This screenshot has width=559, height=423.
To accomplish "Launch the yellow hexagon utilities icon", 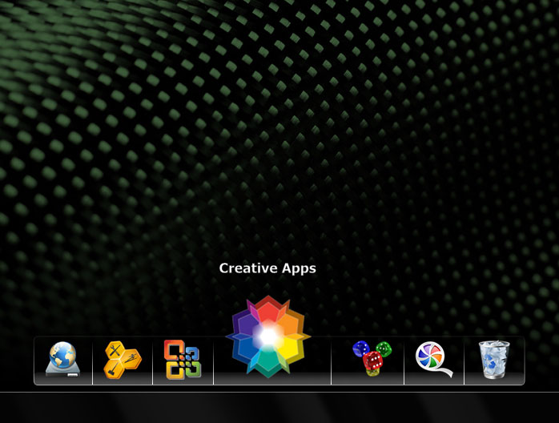I will [123, 360].
